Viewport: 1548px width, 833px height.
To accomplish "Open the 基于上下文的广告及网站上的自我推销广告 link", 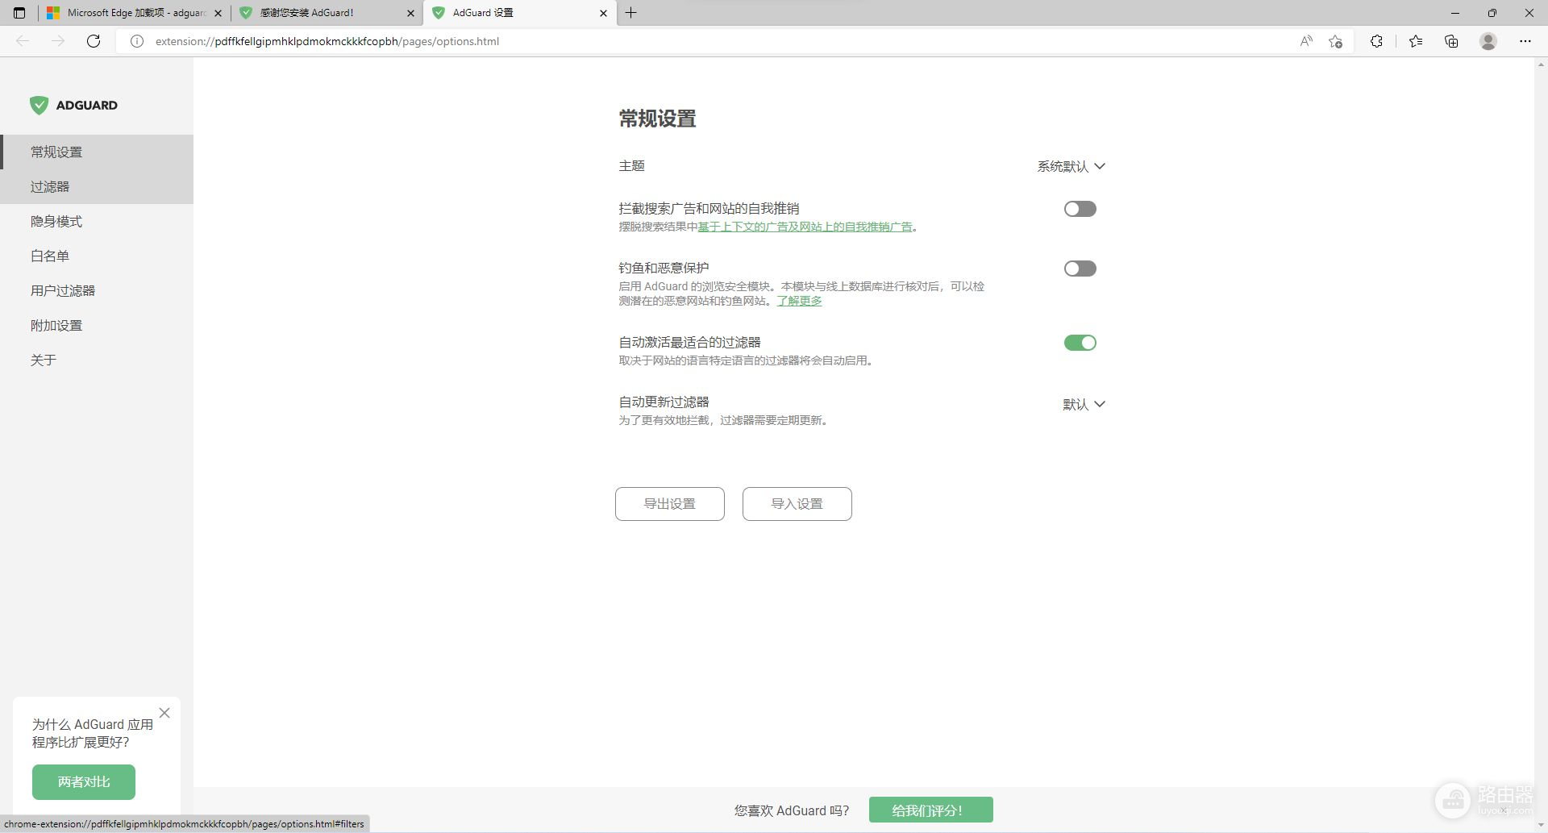I will [x=805, y=227].
